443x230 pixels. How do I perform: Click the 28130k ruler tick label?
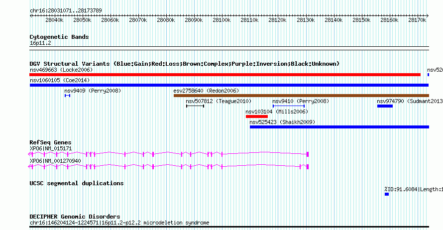[306, 20]
